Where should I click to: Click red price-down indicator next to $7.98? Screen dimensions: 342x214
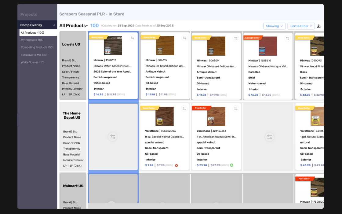pos(176,165)
